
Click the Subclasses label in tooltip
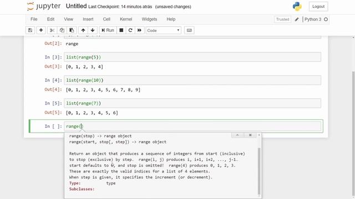click(x=82, y=189)
